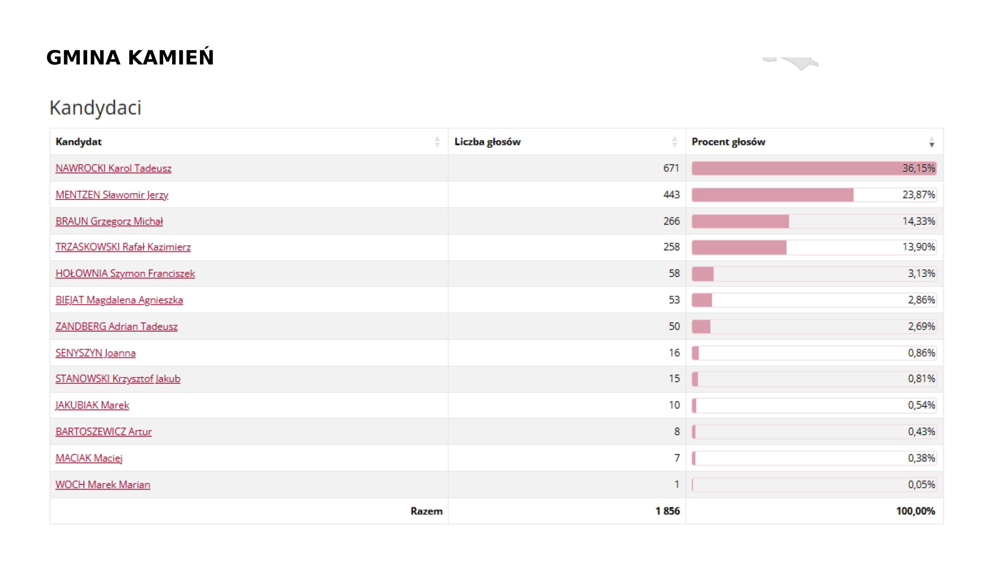The height and width of the screenshot is (566, 1006).
Task: Select HOŁOWNIA Szymon Franciszek link
Action: point(125,274)
